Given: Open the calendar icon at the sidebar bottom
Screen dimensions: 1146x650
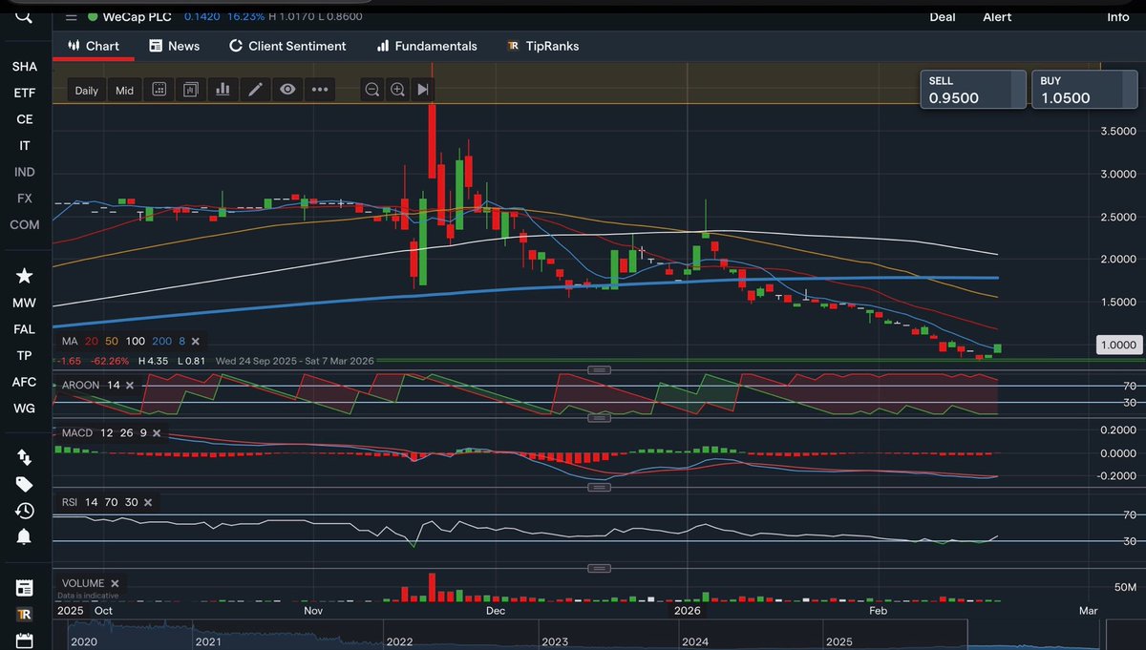Looking at the screenshot, I should coord(25,640).
